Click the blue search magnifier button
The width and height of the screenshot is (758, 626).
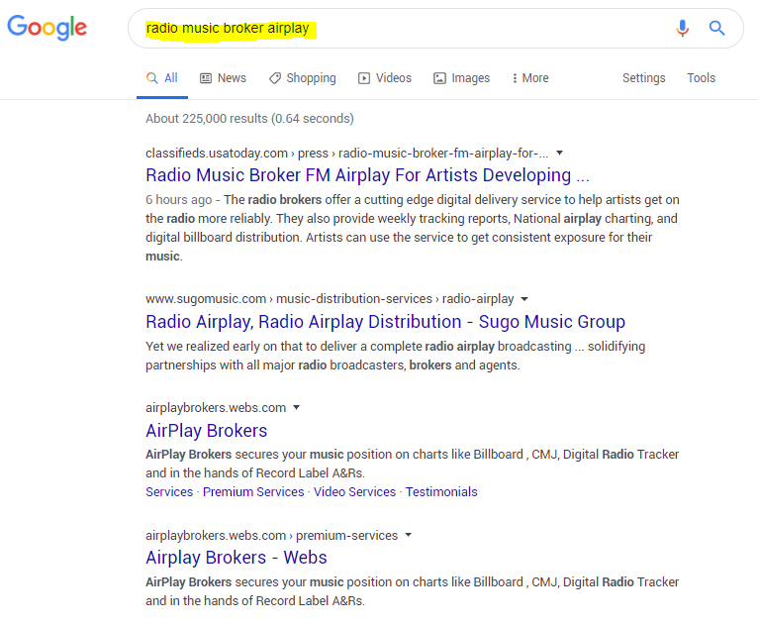[x=716, y=28]
